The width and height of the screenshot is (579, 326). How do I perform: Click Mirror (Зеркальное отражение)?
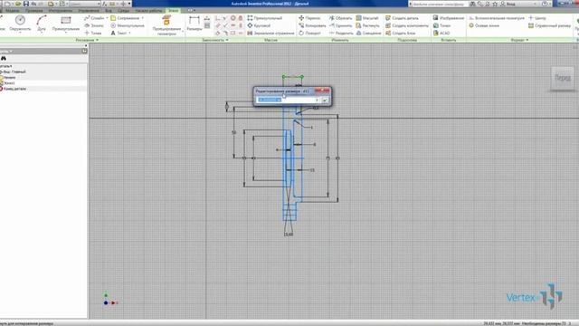[271, 33]
